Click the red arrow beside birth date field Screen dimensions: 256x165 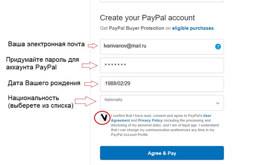[92, 84]
